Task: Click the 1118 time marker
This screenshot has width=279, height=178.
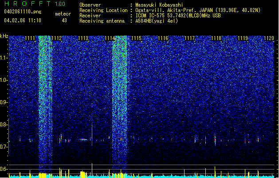Action: coord(216,38)
